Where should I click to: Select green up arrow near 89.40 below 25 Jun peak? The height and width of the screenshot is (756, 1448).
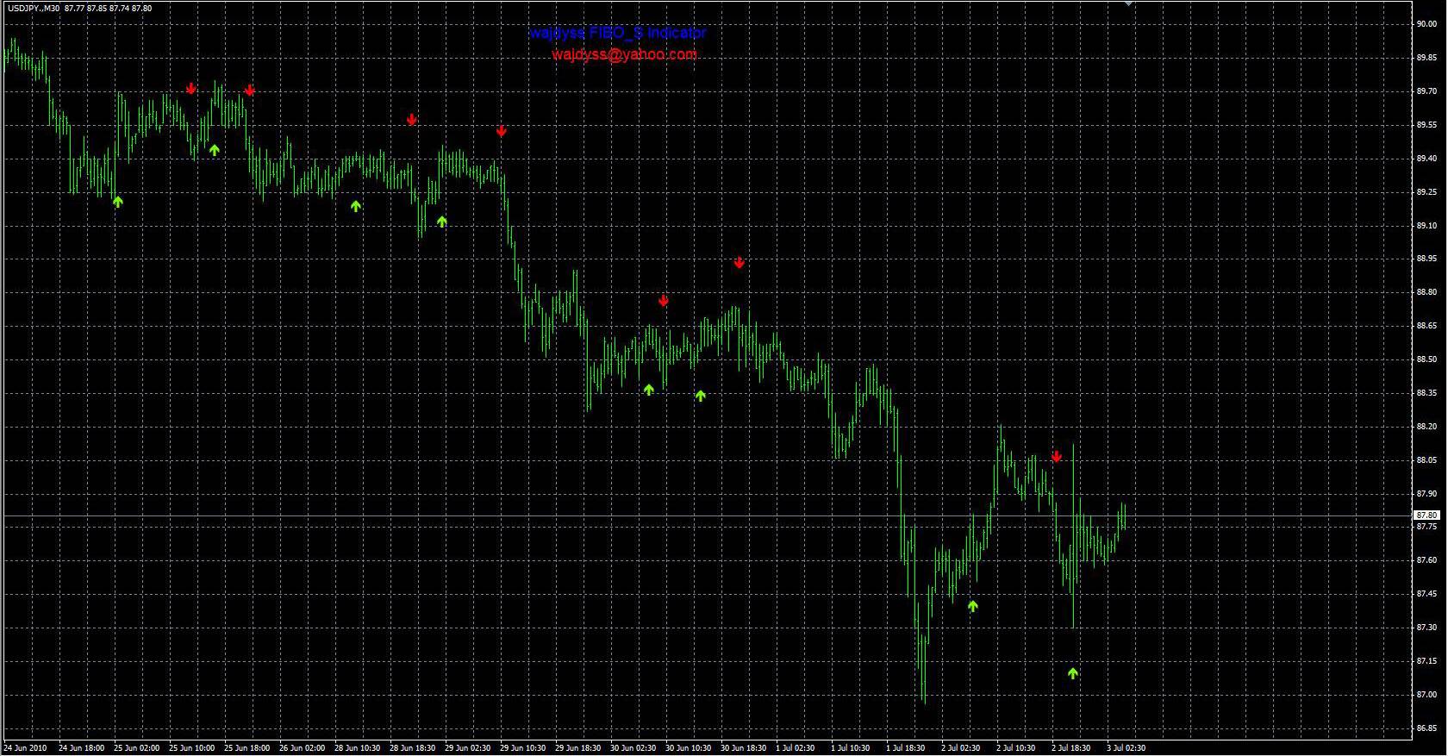pos(215,150)
